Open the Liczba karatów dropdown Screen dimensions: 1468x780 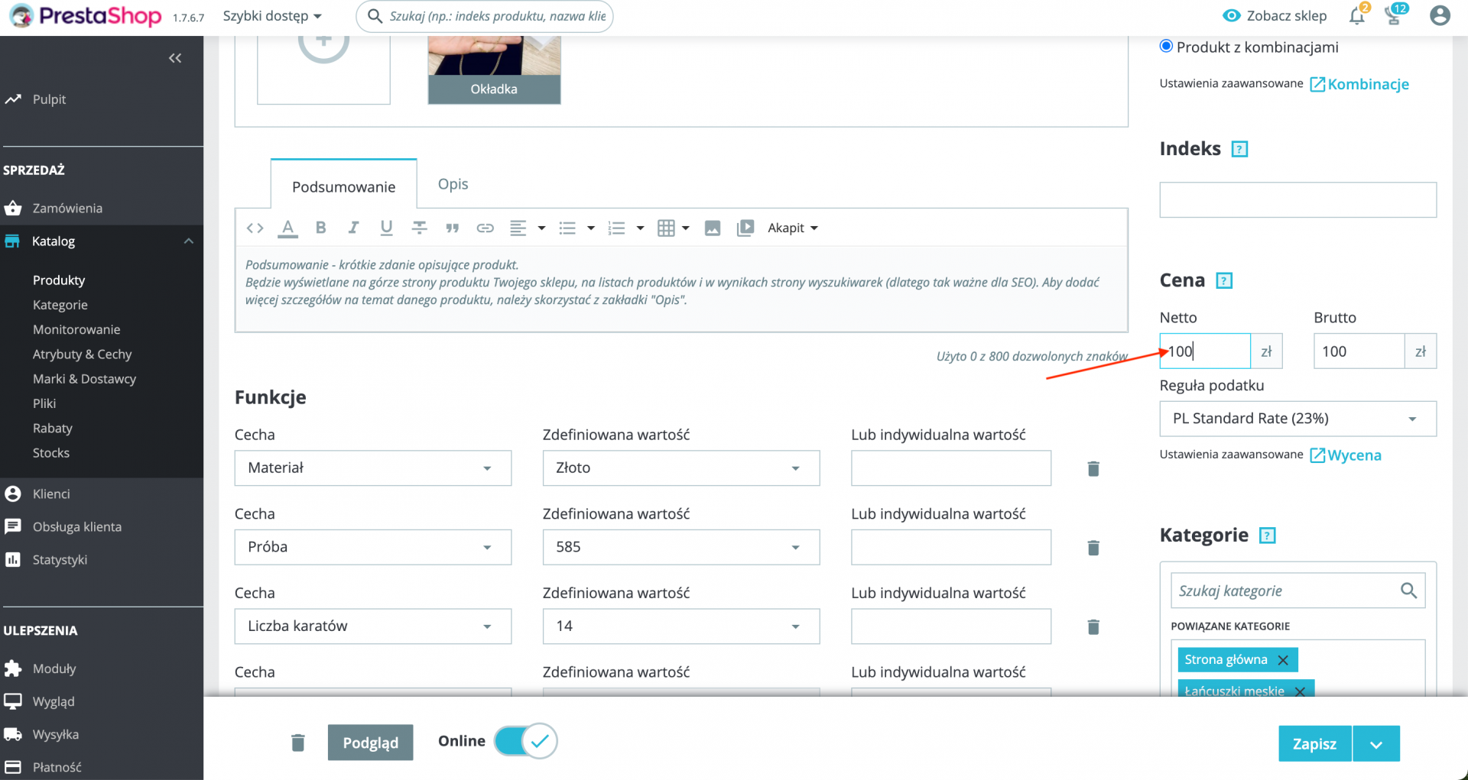[x=373, y=626]
